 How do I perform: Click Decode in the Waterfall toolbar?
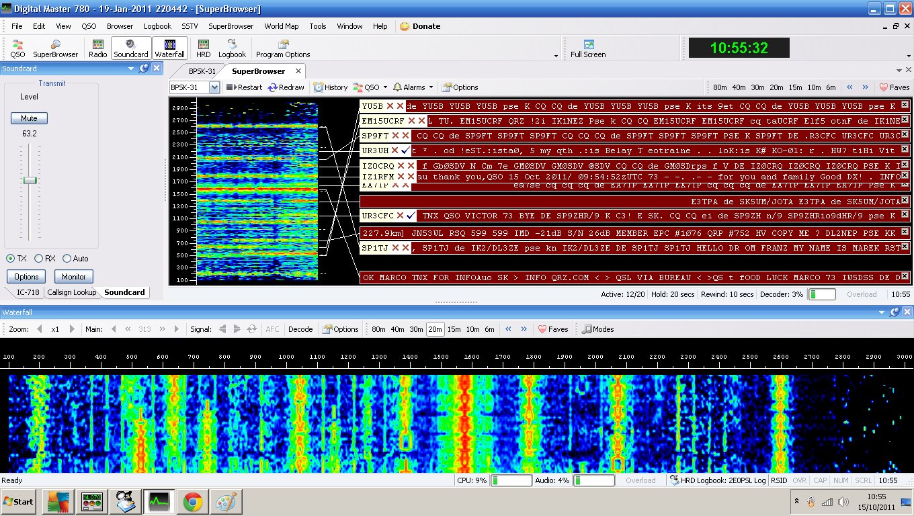(300, 329)
